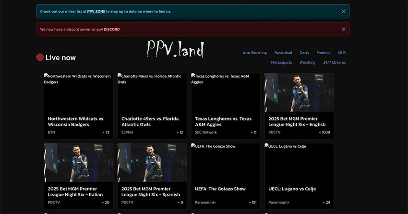Open the 24/7 Streams category
Screen dimensions: 408x214
(335, 62)
